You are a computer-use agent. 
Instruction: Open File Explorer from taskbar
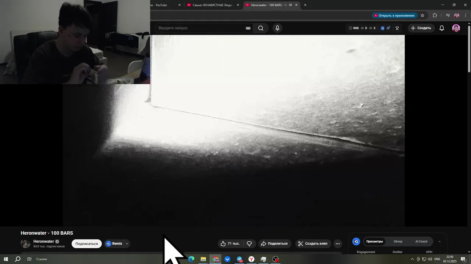[203, 259]
